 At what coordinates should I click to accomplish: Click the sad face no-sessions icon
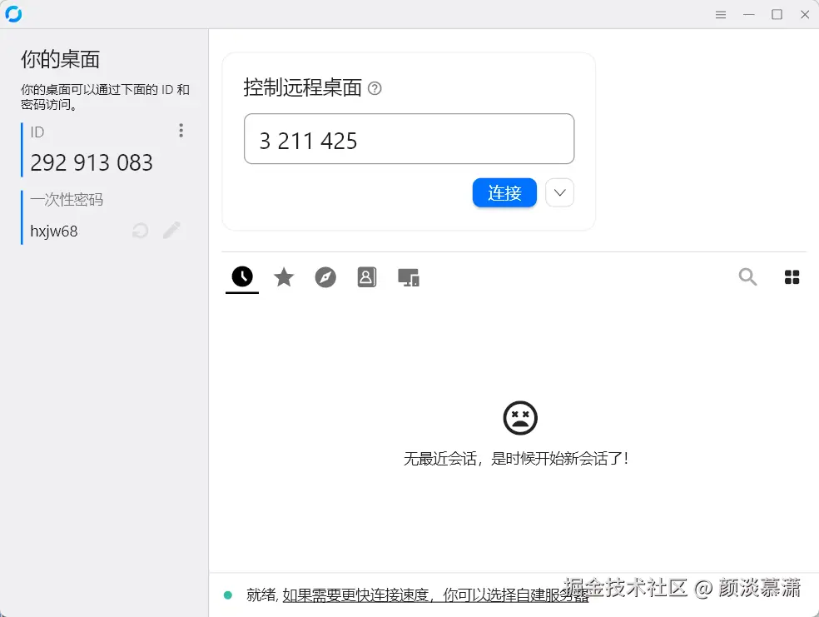[x=520, y=418]
